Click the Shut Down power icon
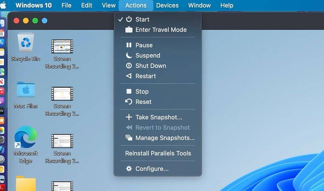The image size is (324, 191). point(129,66)
